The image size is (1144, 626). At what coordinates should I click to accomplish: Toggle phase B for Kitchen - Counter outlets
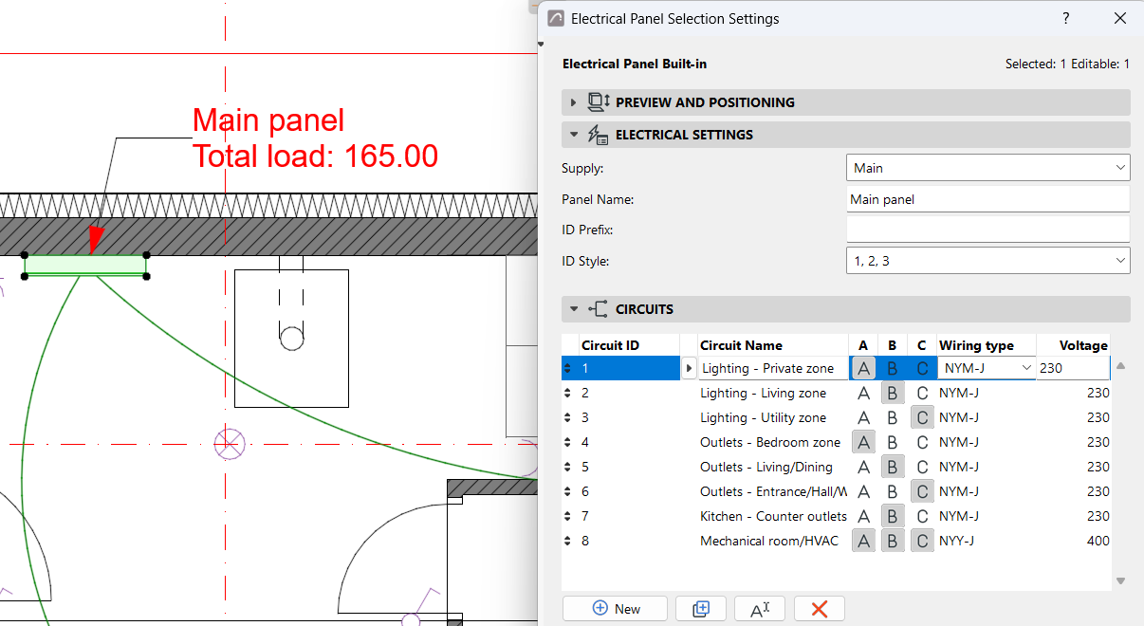(x=893, y=516)
